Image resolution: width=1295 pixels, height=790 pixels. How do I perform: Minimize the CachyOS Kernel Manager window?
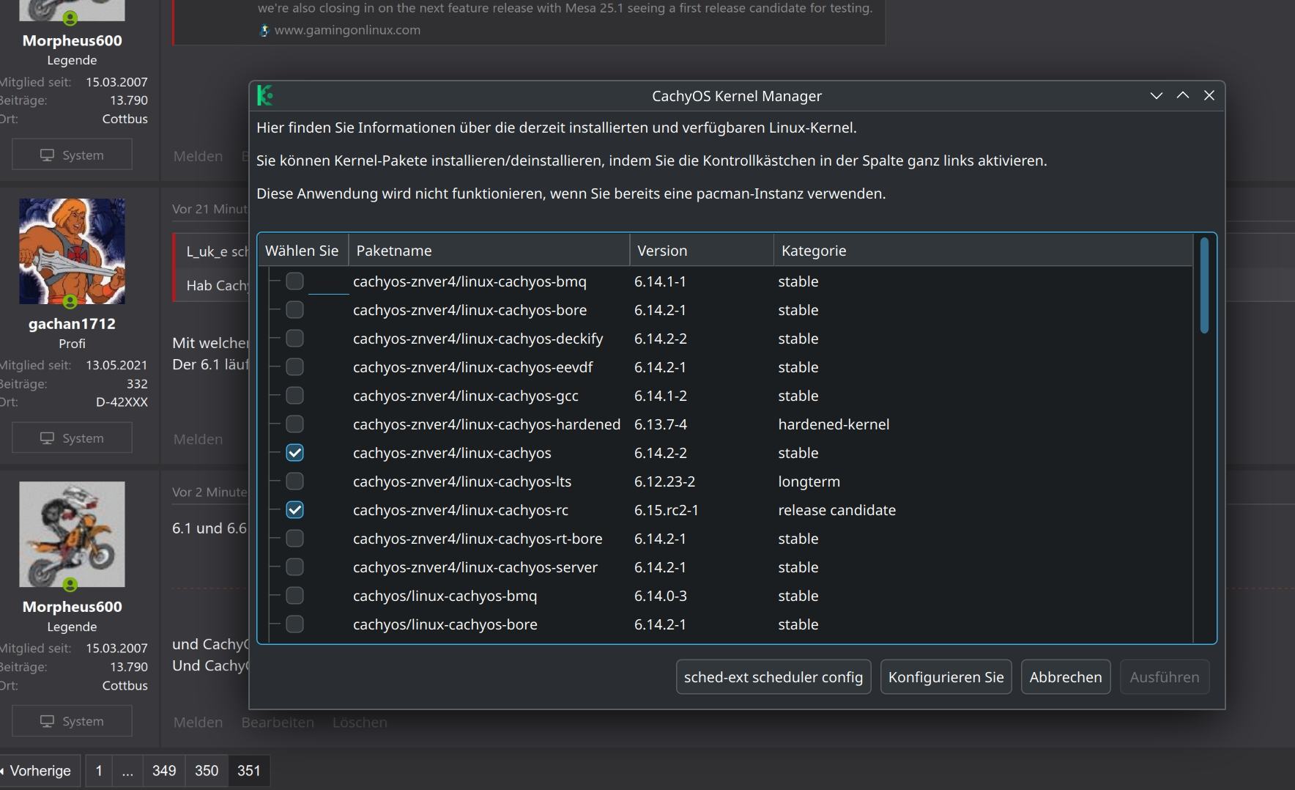click(1157, 96)
